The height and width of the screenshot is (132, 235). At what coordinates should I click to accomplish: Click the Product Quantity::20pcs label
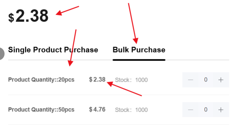[41, 80]
